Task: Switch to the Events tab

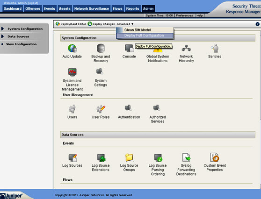Action: [50, 9]
